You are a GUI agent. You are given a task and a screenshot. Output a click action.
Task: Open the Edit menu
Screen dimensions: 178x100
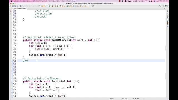pos(24,1)
